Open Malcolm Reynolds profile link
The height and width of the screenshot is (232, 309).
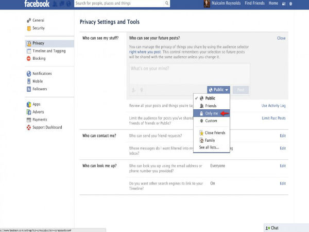tap(226, 3)
